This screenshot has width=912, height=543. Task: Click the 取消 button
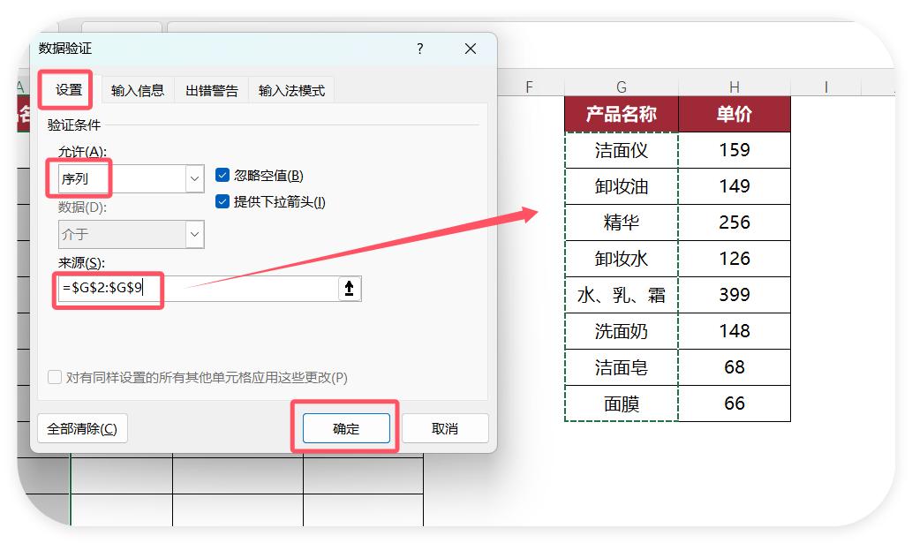click(x=445, y=428)
